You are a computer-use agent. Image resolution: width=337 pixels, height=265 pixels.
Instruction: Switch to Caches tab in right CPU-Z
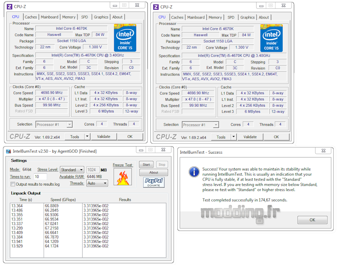[177, 17]
